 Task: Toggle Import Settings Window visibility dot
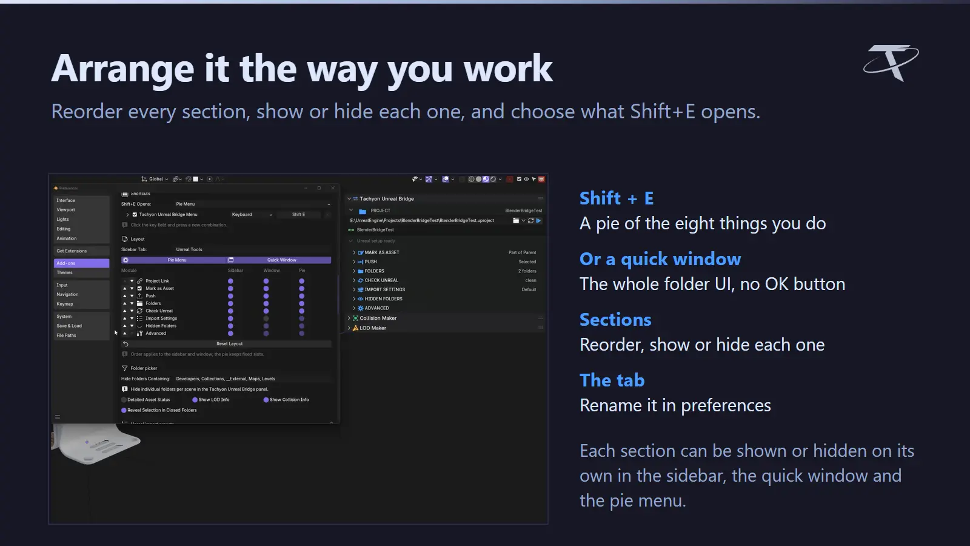coord(266,318)
